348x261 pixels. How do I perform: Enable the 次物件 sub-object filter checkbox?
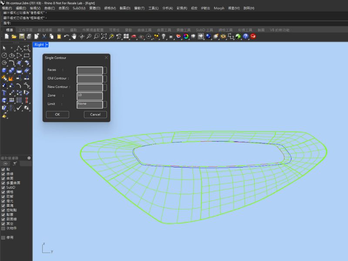[3, 228]
